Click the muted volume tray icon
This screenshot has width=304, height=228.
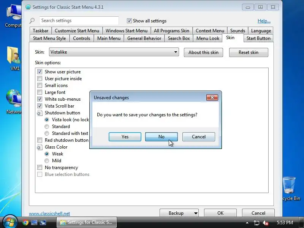click(265, 223)
